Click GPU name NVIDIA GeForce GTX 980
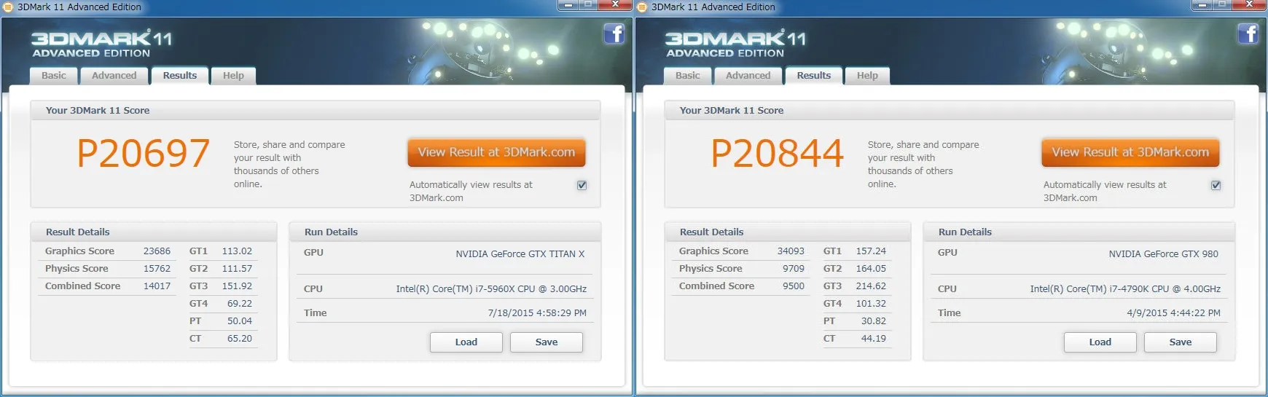This screenshot has width=1268, height=397. (1164, 254)
